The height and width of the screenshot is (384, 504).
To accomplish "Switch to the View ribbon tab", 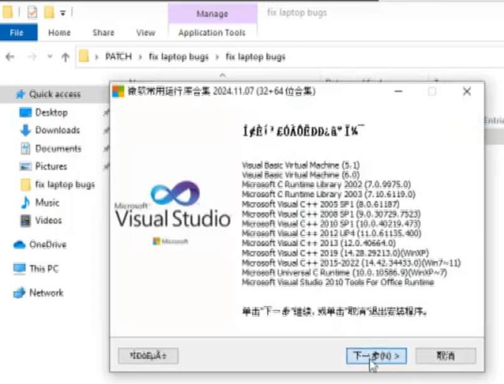I will click(x=146, y=33).
